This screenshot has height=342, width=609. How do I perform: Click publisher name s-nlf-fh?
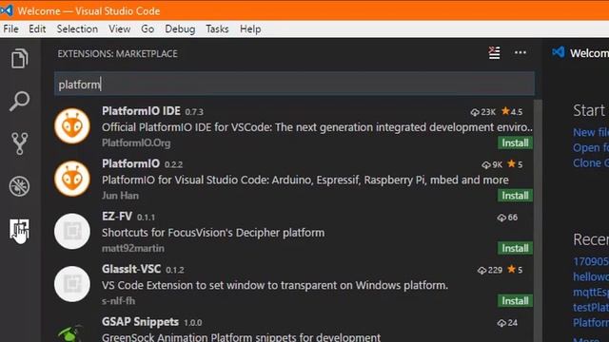click(118, 301)
